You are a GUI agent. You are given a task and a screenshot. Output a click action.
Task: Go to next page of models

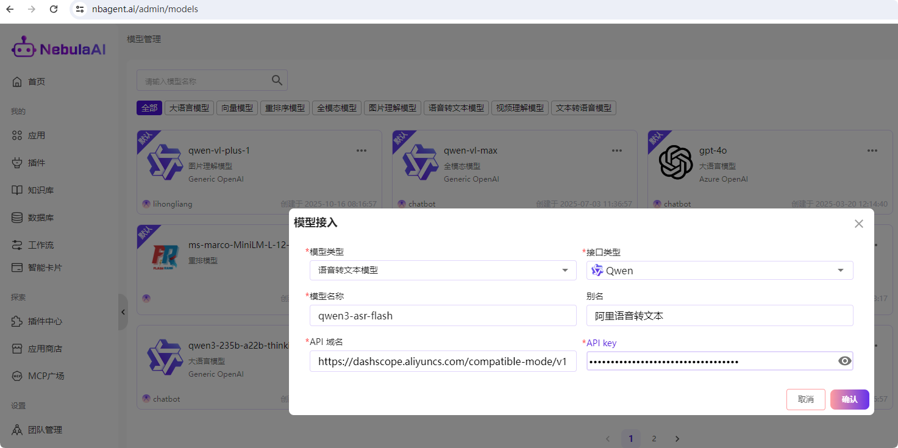tap(677, 439)
